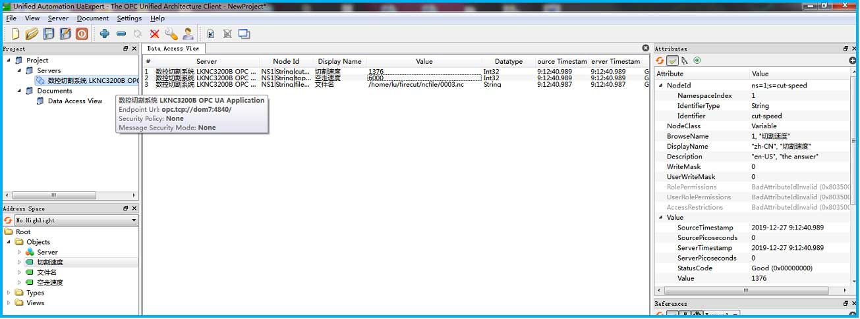The height and width of the screenshot is (319, 860).
Task: Click the Open Project folder icon
Action: (x=32, y=34)
